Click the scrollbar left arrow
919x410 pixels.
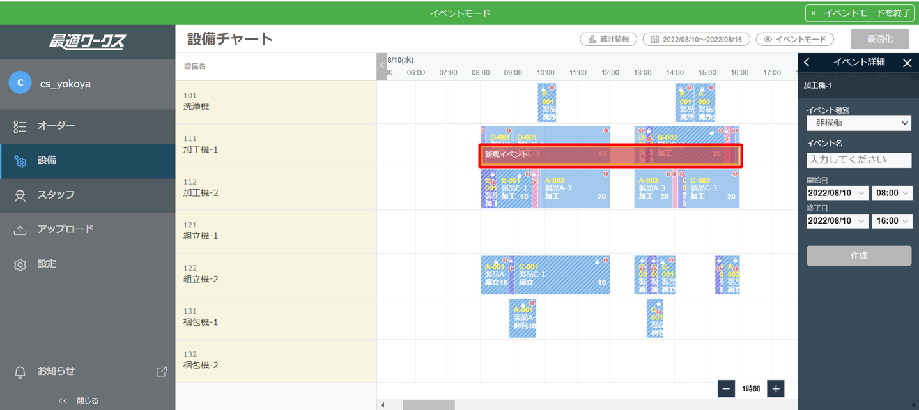[x=383, y=405]
